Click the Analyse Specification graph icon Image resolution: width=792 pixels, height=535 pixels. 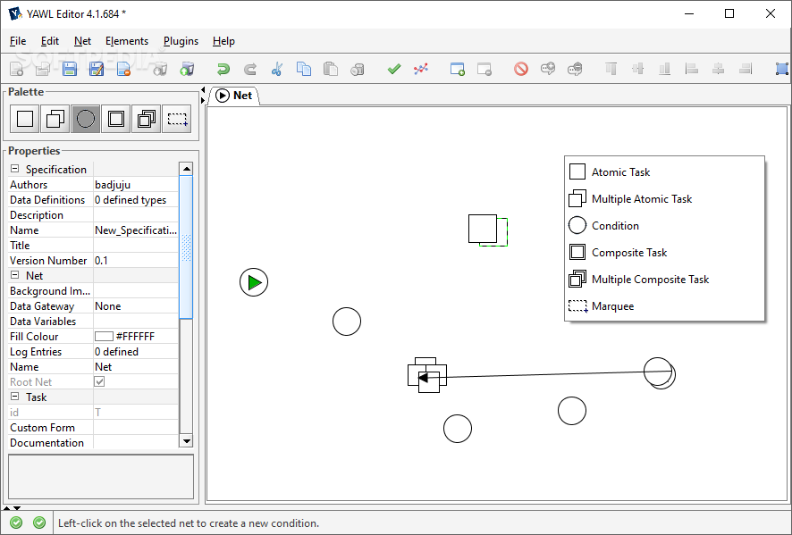click(421, 69)
